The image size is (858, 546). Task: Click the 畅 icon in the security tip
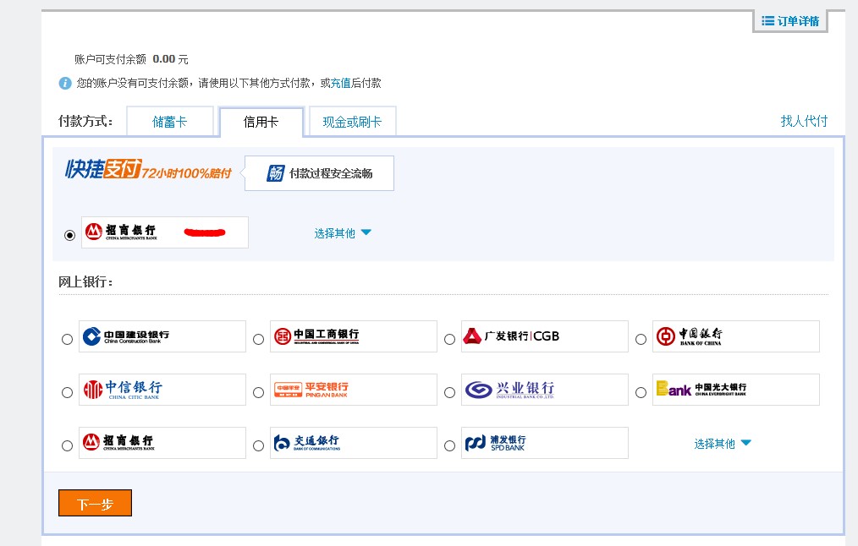point(275,173)
